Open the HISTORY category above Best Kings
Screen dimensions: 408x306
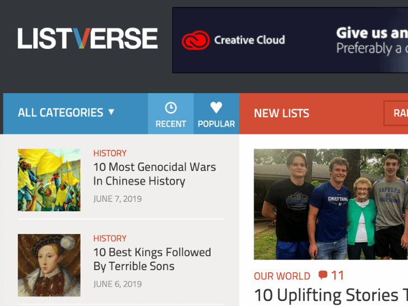point(110,238)
